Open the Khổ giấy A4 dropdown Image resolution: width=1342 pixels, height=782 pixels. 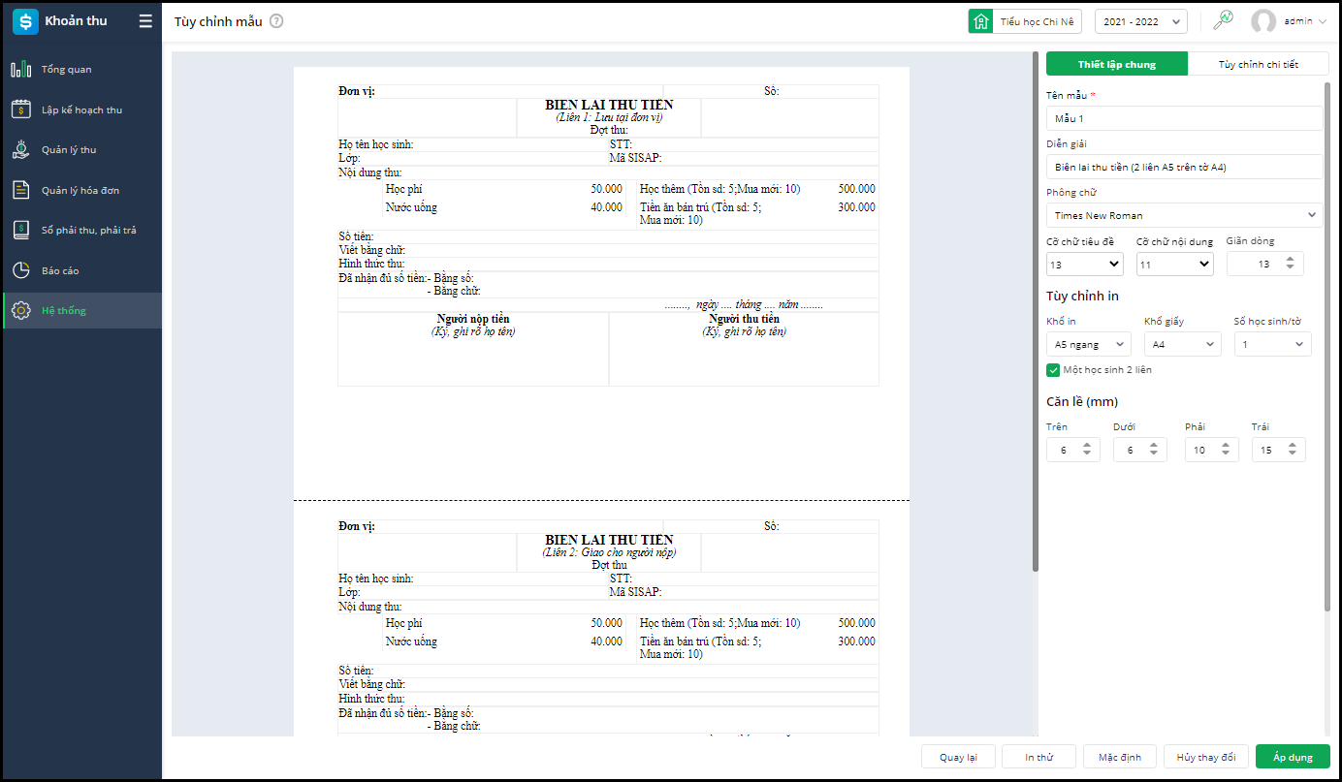point(1183,344)
